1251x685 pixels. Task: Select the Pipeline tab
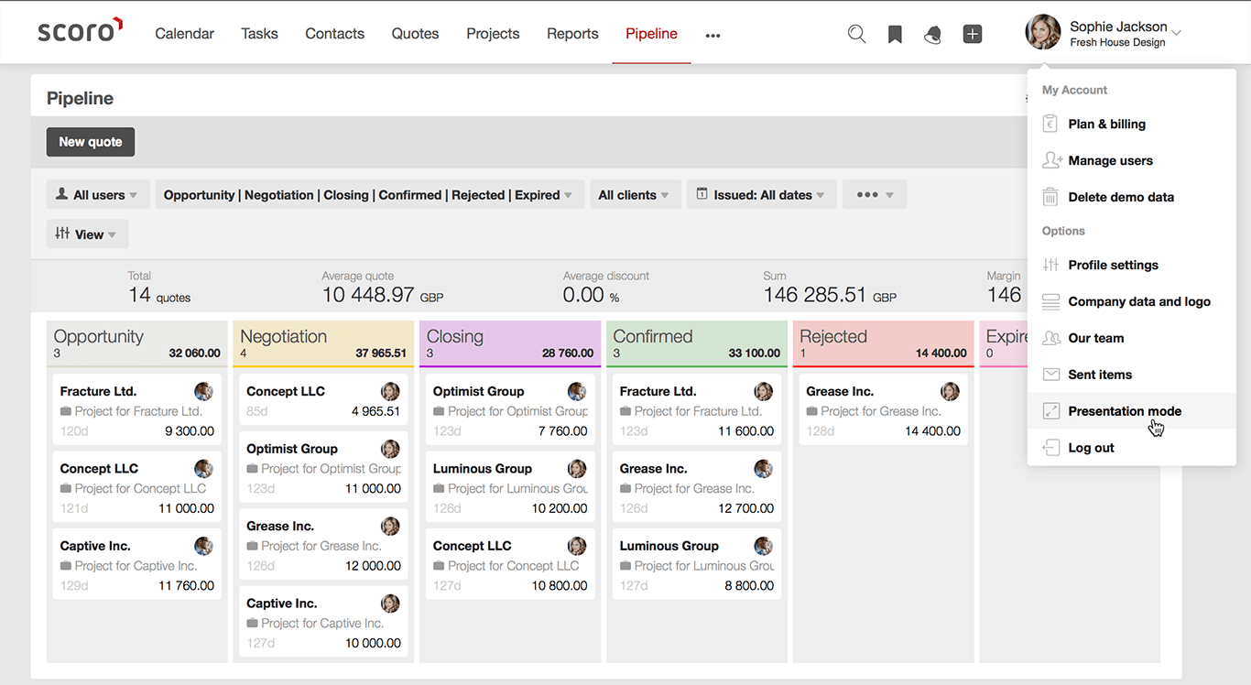(x=651, y=34)
